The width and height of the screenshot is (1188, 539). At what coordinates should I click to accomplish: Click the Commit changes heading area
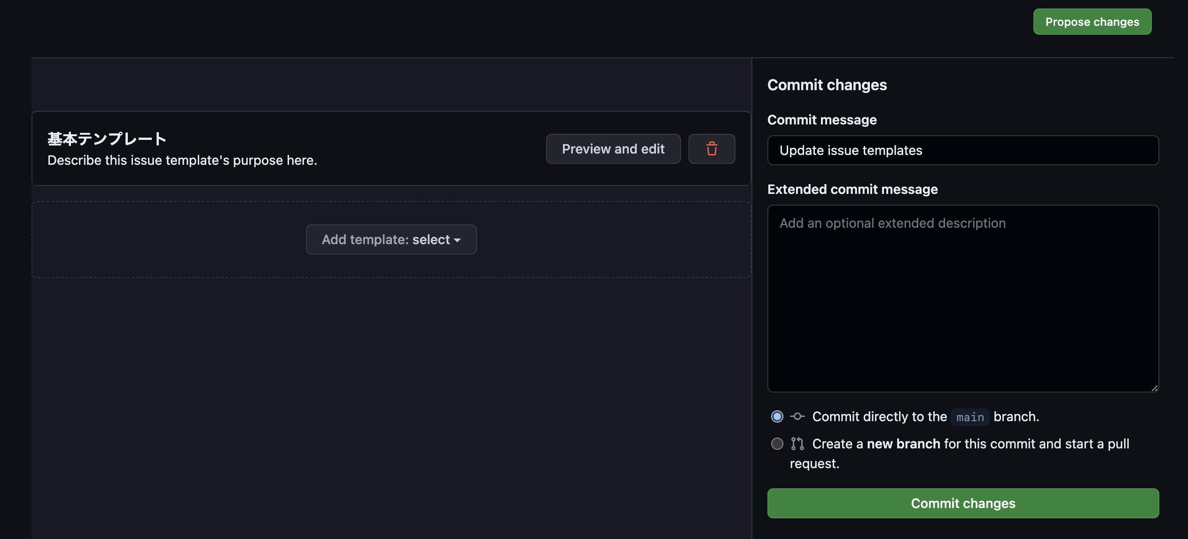(x=827, y=85)
